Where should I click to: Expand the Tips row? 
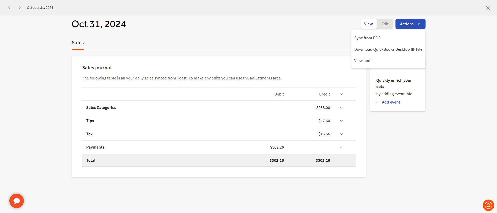pos(341,121)
